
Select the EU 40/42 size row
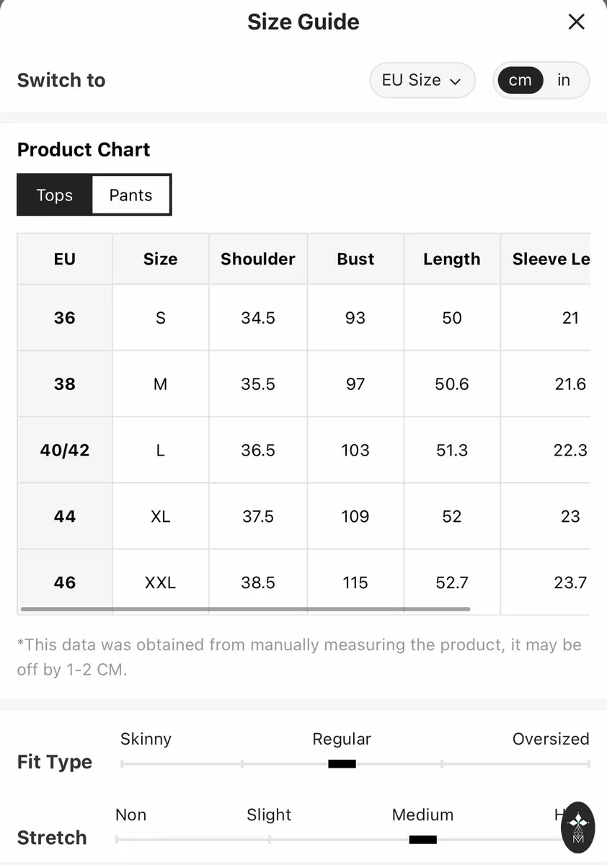point(303,451)
